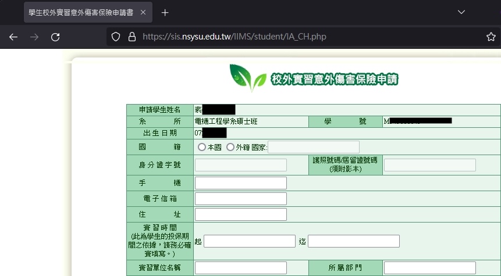This screenshot has height=276, width=501.
Task: Expand the list all tabs chevron
Action: (461, 12)
